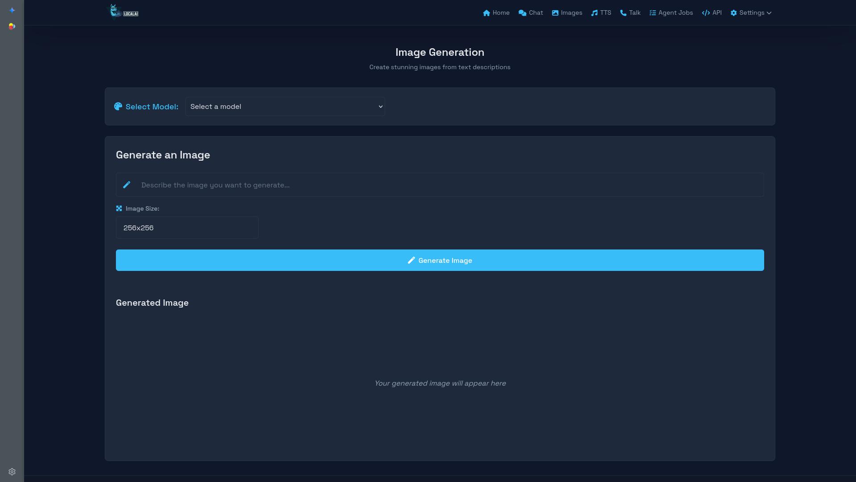The width and height of the screenshot is (856, 482).
Task: Open the Select a model dropdown
Action: (x=285, y=107)
